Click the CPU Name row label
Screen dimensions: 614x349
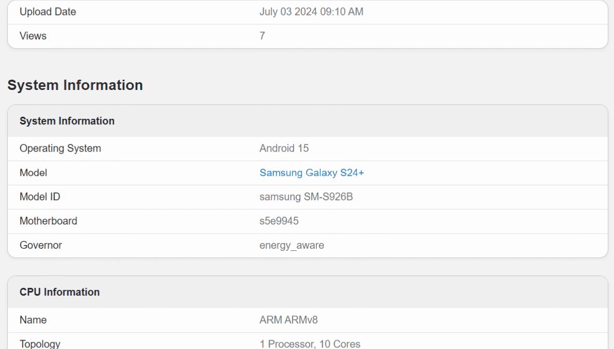pyautogui.click(x=33, y=320)
